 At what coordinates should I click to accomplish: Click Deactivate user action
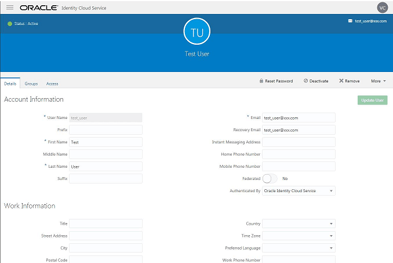[316, 81]
